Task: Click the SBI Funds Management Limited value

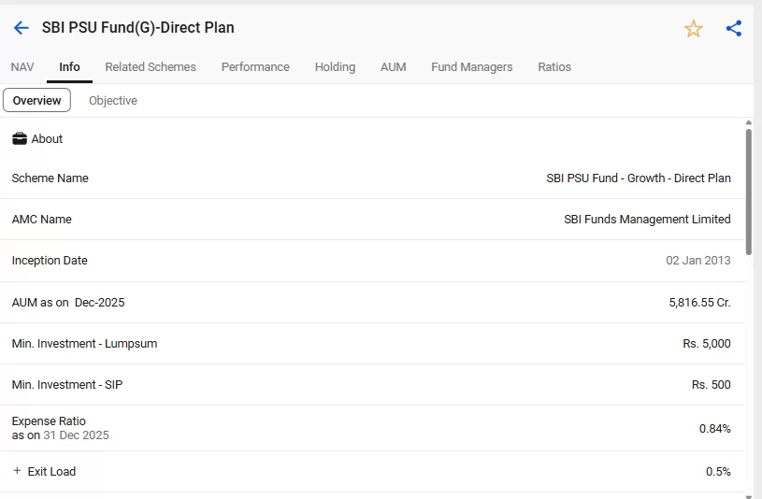Action: [647, 220]
